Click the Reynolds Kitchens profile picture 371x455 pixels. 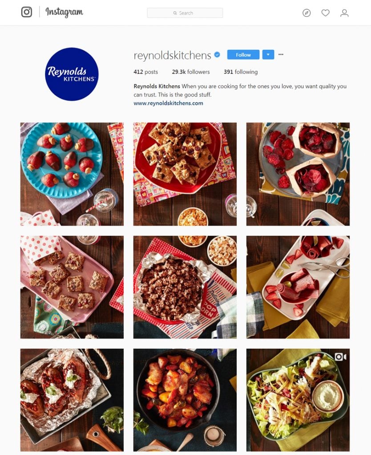pos(72,74)
